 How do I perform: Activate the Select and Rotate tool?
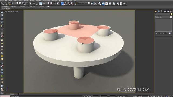(37, 4)
